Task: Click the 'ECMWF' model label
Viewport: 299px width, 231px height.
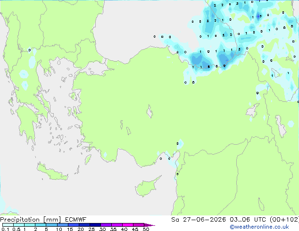Action: click(x=75, y=220)
